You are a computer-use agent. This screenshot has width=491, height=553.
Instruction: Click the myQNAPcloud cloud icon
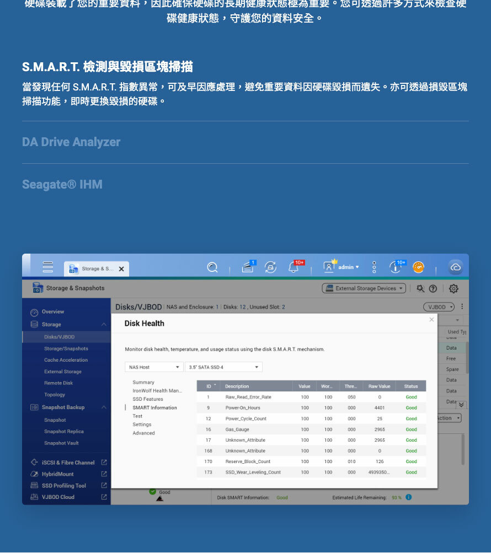(x=455, y=267)
